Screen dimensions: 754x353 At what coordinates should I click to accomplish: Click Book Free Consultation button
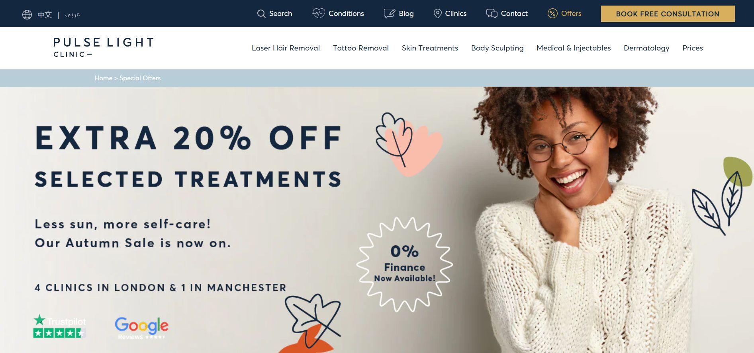[668, 14]
